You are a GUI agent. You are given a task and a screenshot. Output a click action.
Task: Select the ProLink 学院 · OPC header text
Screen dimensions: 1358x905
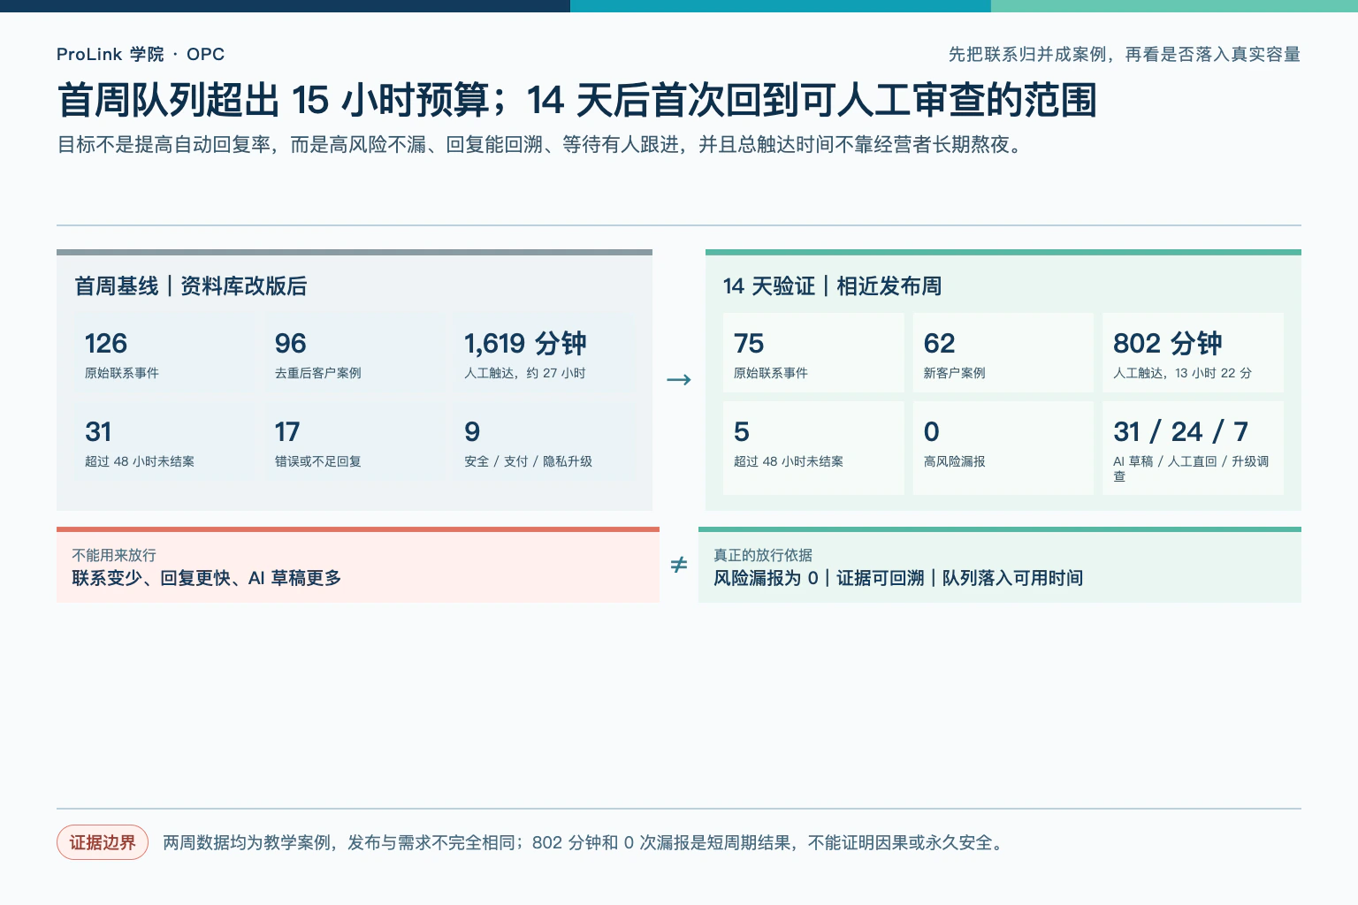coord(141,54)
